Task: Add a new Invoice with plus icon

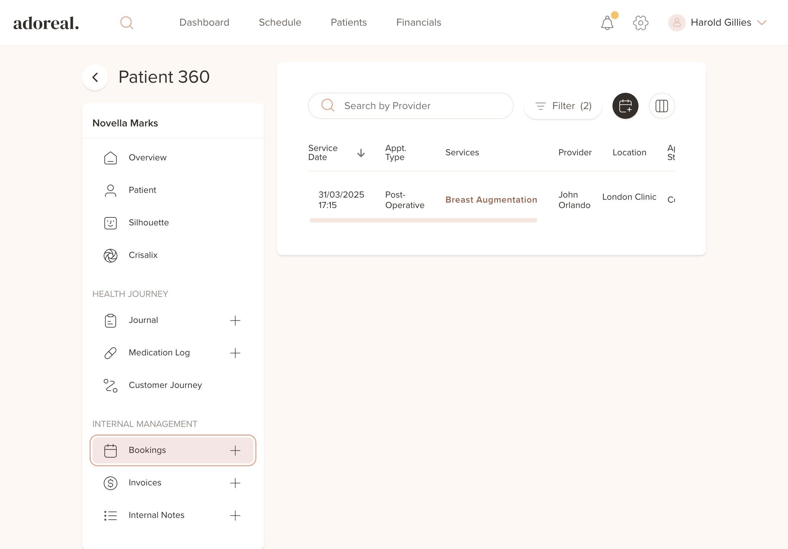Action: coord(235,483)
